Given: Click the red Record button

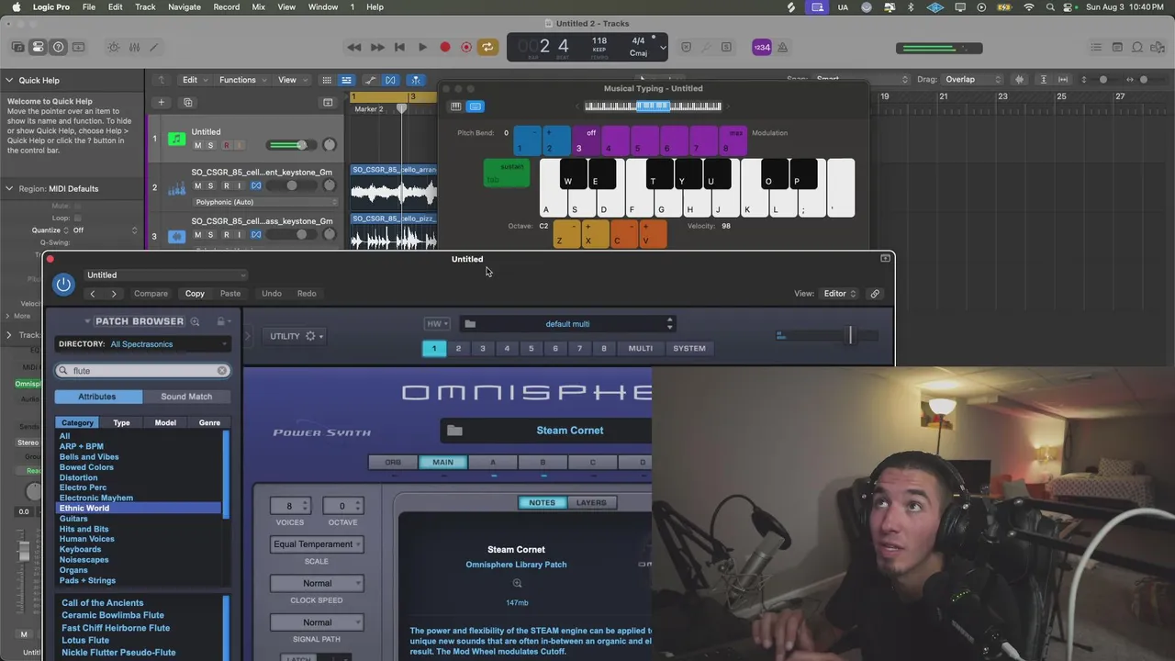Looking at the screenshot, I should (445, 47).
